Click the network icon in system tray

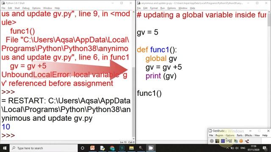coord(232,148)
